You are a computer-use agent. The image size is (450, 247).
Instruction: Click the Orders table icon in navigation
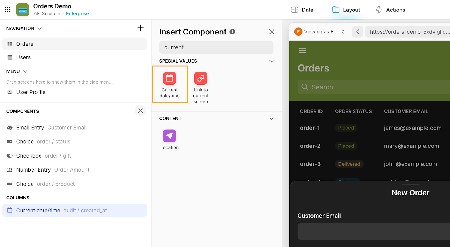10,44
